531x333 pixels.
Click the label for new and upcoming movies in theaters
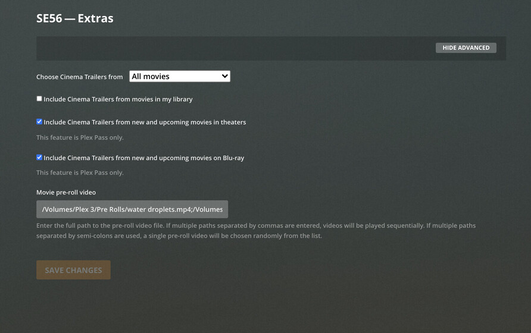[x=145, y=122]
